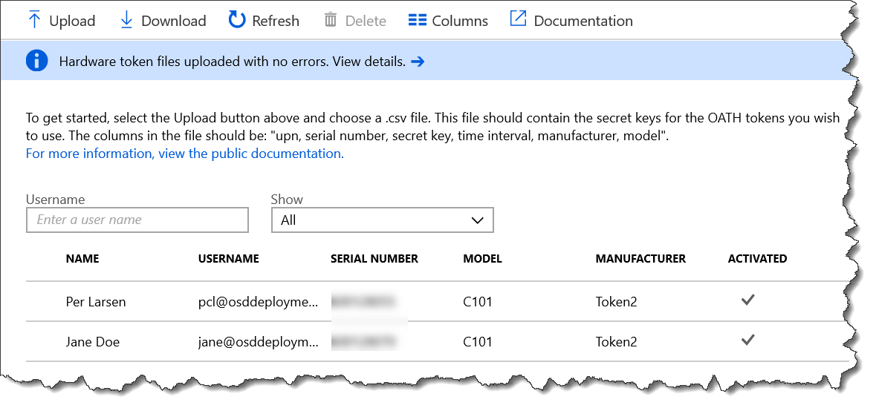Click the Manufacturer column header
Viewport: 876px width, 408px height.
(x=640, y=259)
